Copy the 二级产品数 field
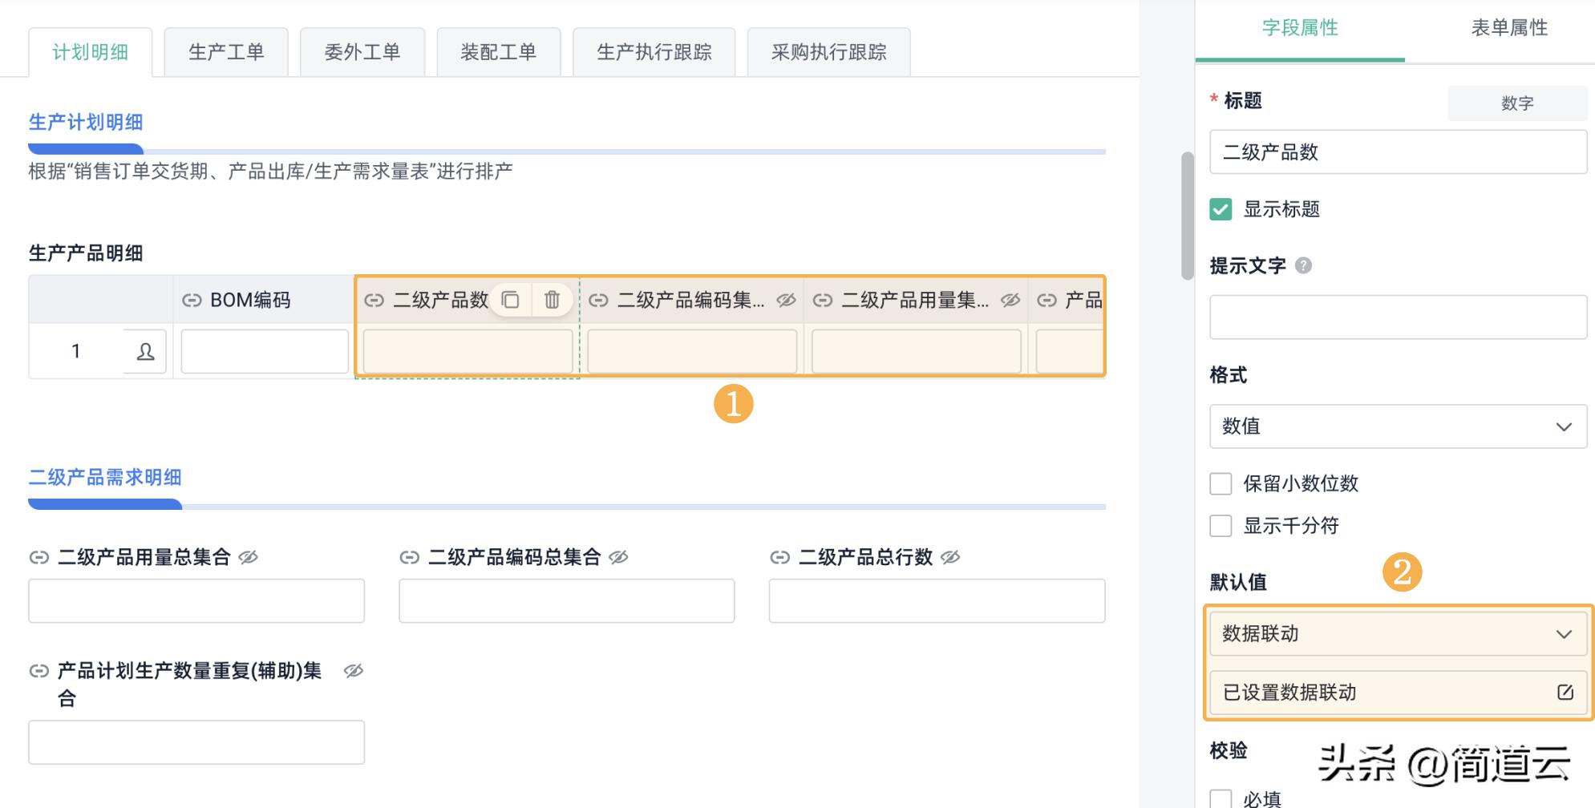This screenshot has height=808, width=1595. coord(510,300)
